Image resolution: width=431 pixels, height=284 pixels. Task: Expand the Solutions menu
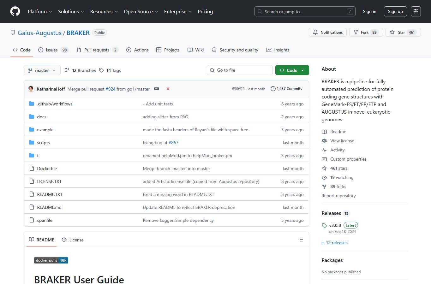[71, 11]
